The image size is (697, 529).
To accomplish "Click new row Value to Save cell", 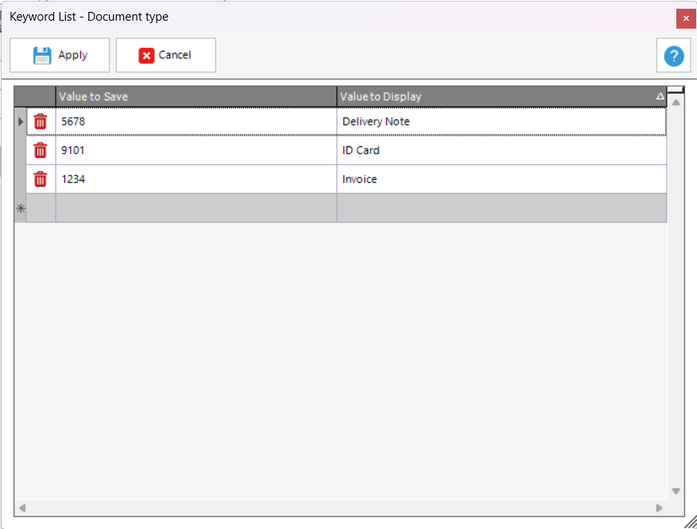I will tap(196, 208).
